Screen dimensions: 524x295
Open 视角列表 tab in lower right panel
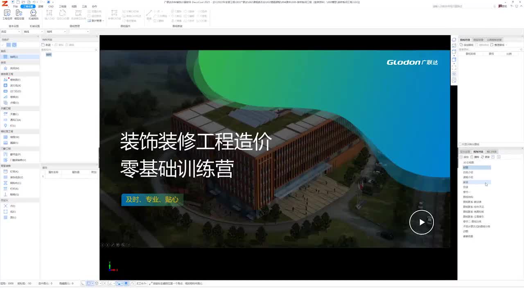coord(479,152)
